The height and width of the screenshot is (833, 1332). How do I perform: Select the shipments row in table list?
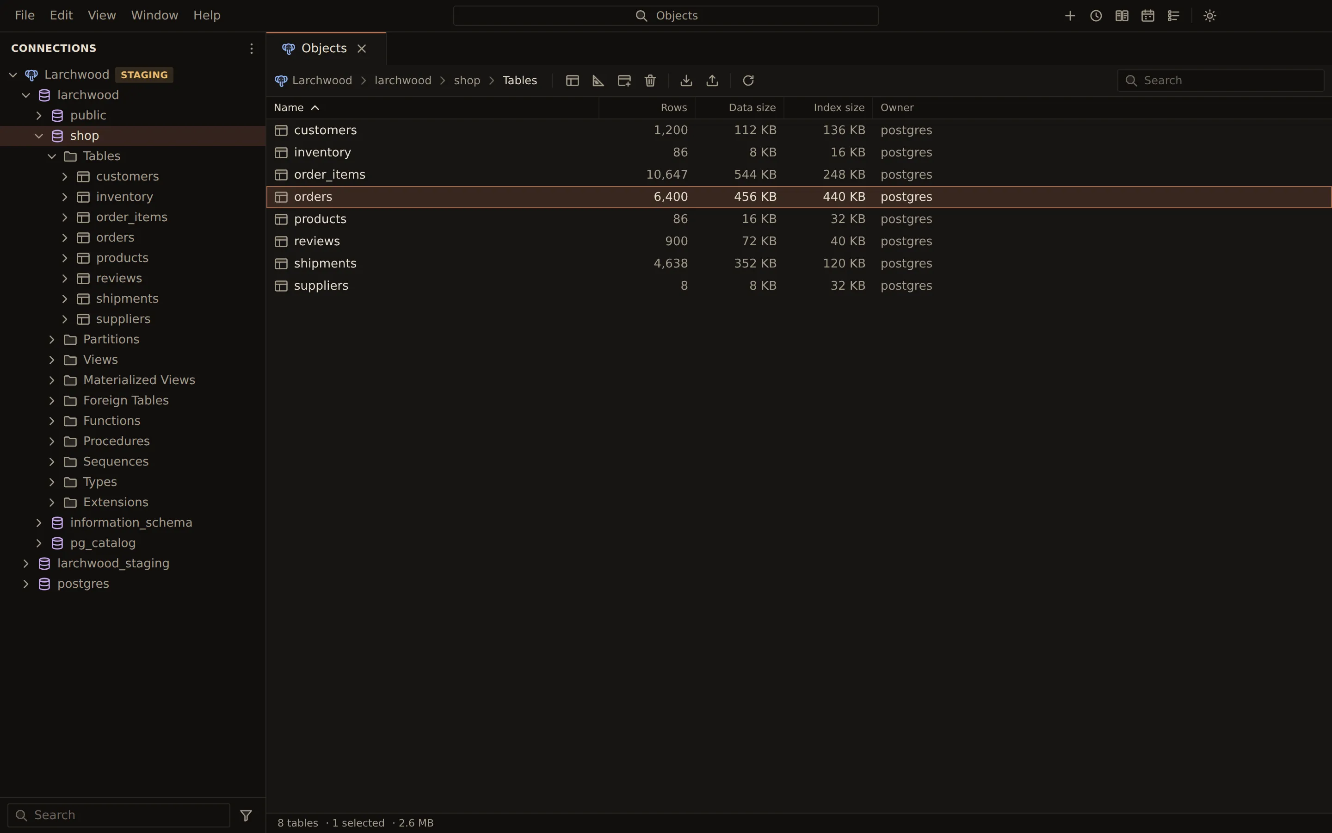(x=799, y=263)
